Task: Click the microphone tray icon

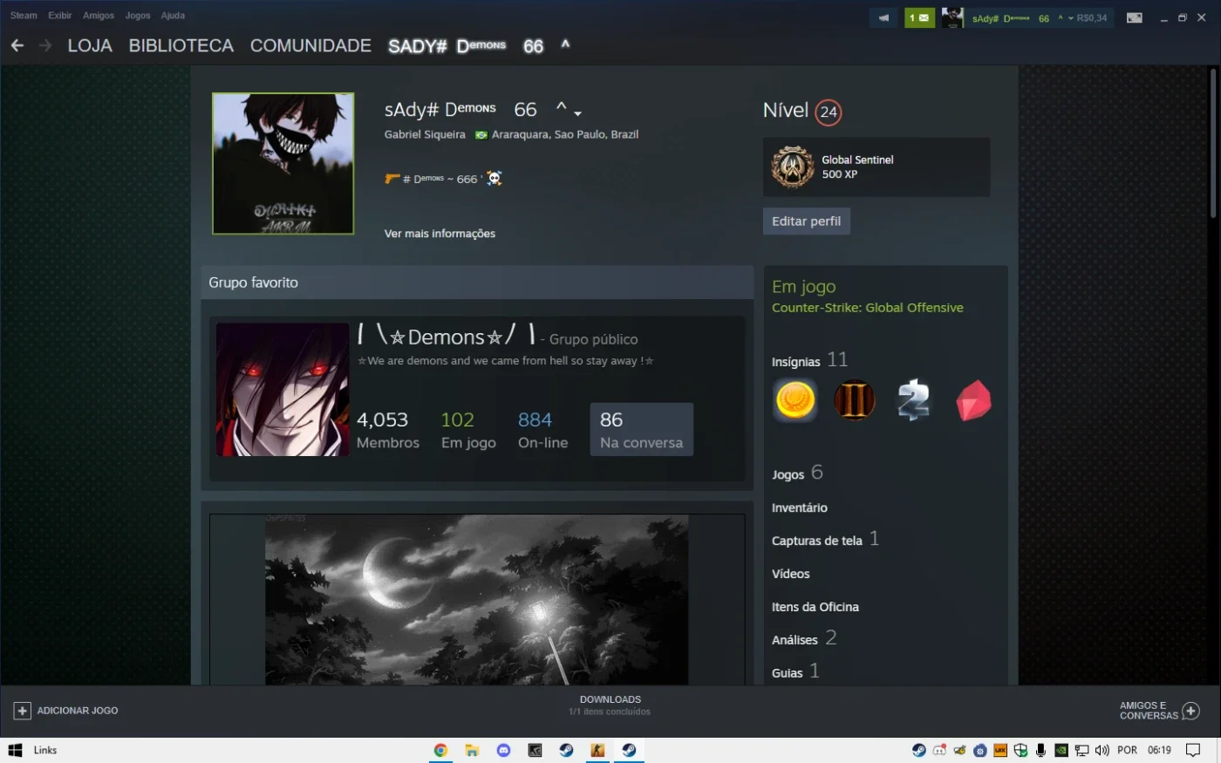Action: [x=1040, y=750]
